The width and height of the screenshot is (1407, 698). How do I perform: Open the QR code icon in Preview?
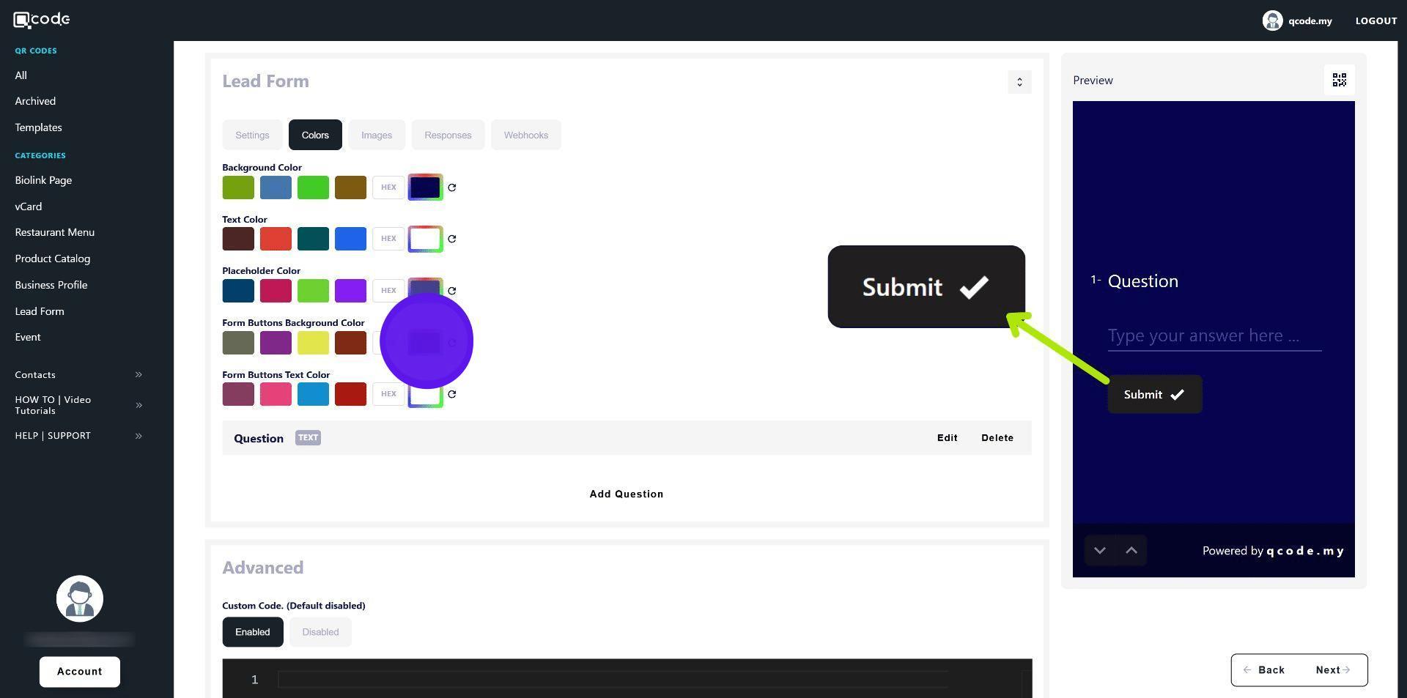click(x=1339, y=80)
